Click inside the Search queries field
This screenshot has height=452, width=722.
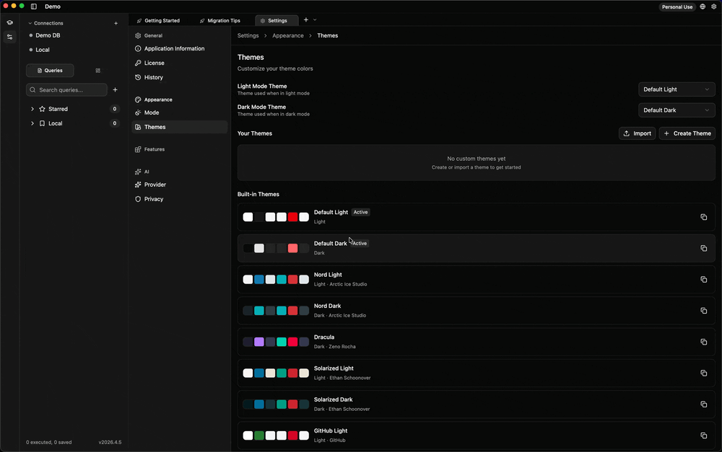pyautogui.click(x=66, y=89)
